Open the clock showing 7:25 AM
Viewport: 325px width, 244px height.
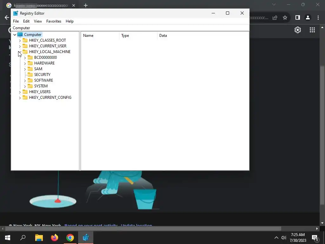coord(298,238)
